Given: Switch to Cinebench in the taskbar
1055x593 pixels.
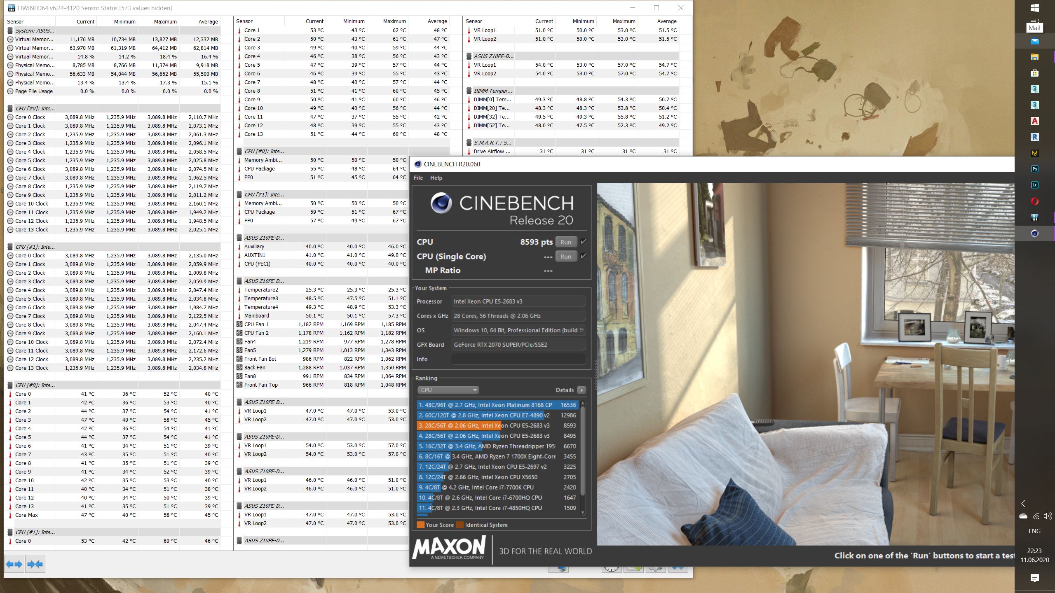Looking at the screenshot, I should (x=1034, y=233).
